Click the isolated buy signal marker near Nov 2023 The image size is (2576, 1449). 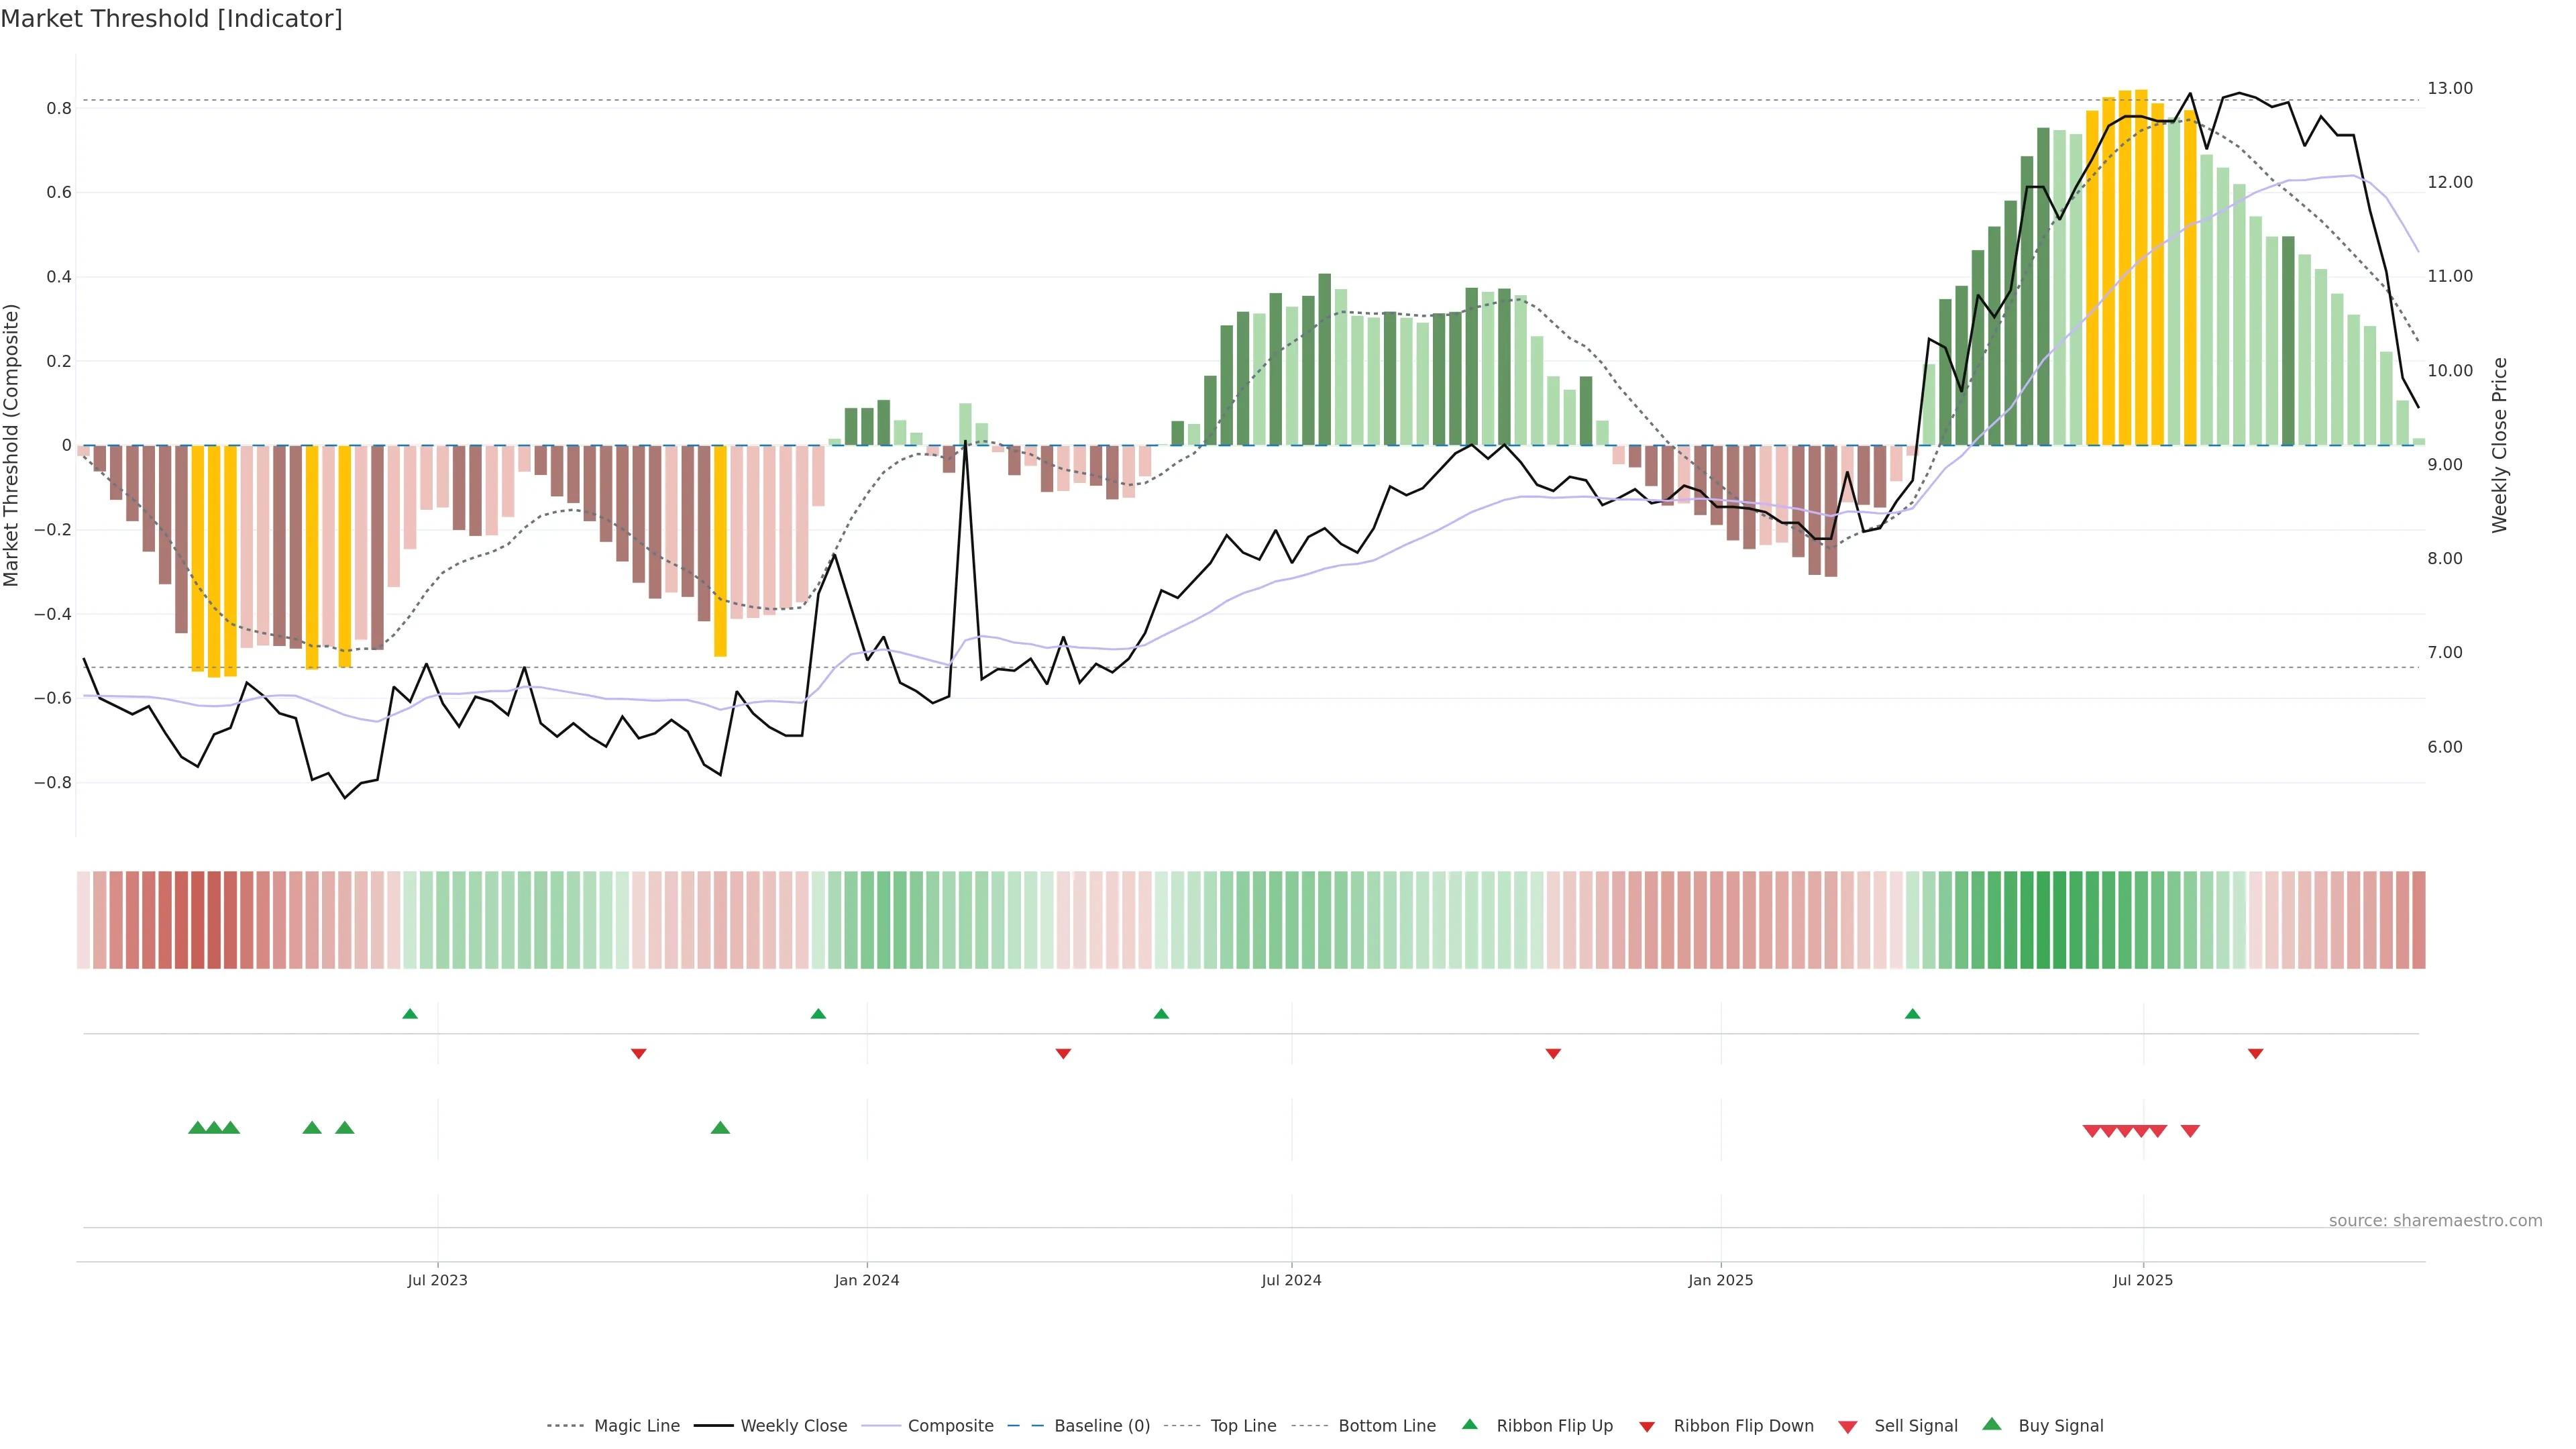point(720,1128)
